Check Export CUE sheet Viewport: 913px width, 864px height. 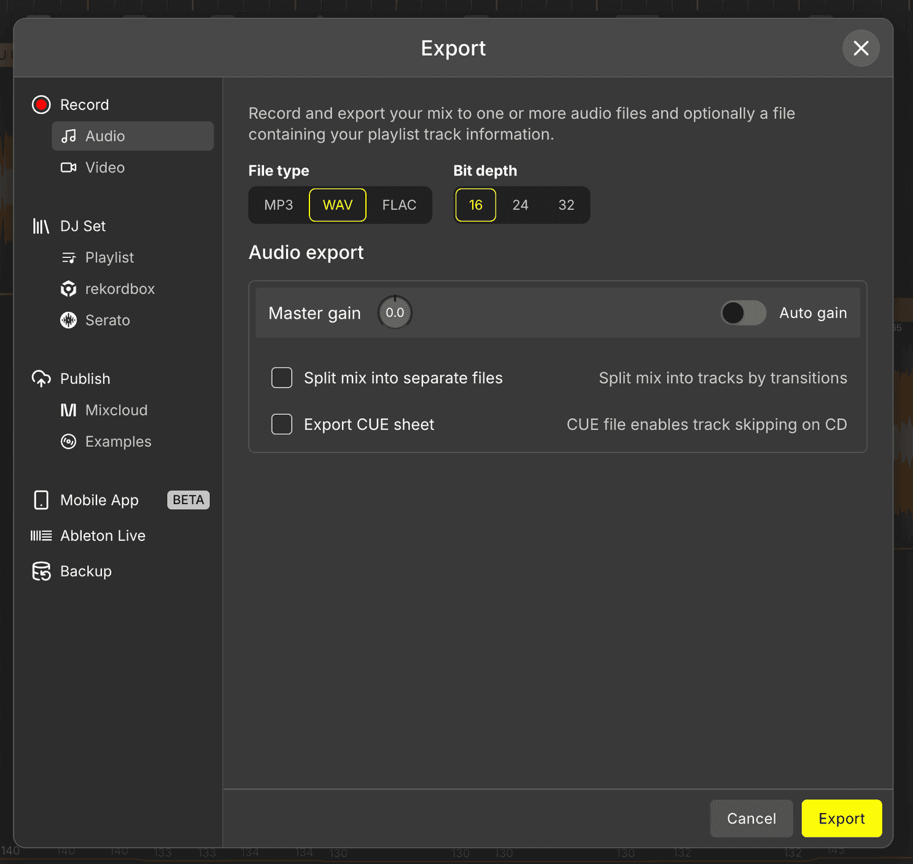tap(282, 424)
